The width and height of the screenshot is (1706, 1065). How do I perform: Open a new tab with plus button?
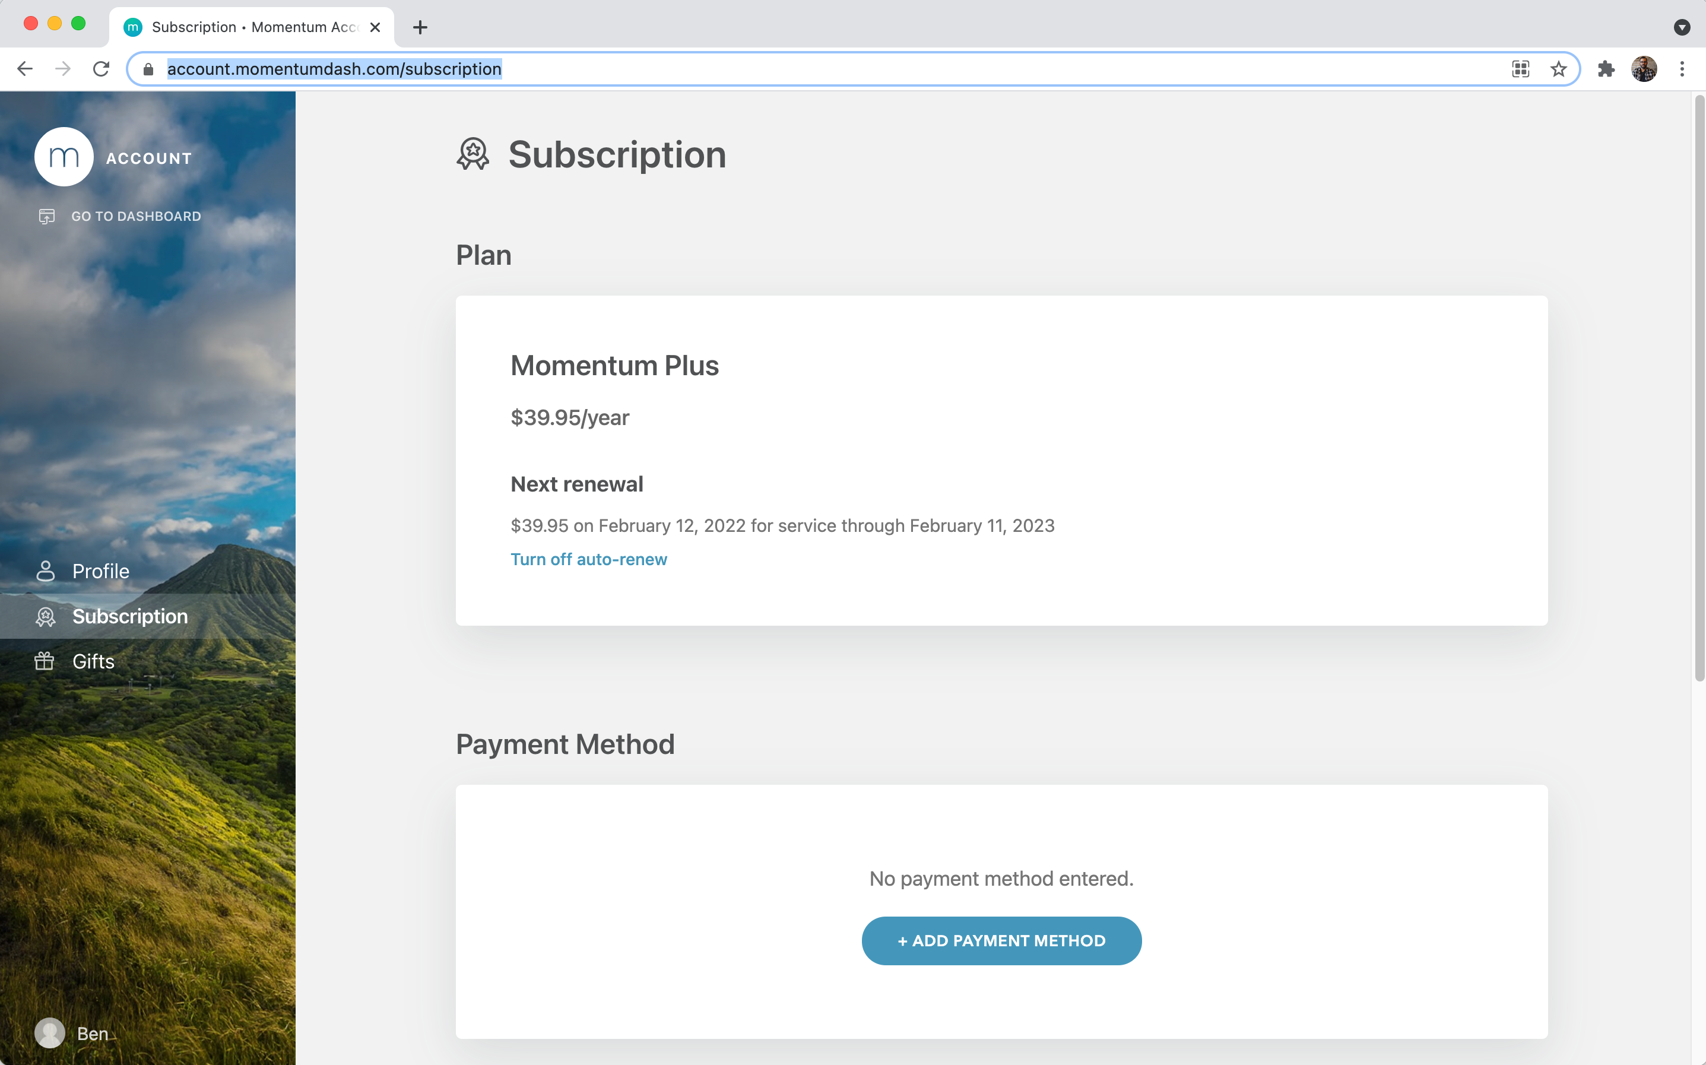pos(420,27)
